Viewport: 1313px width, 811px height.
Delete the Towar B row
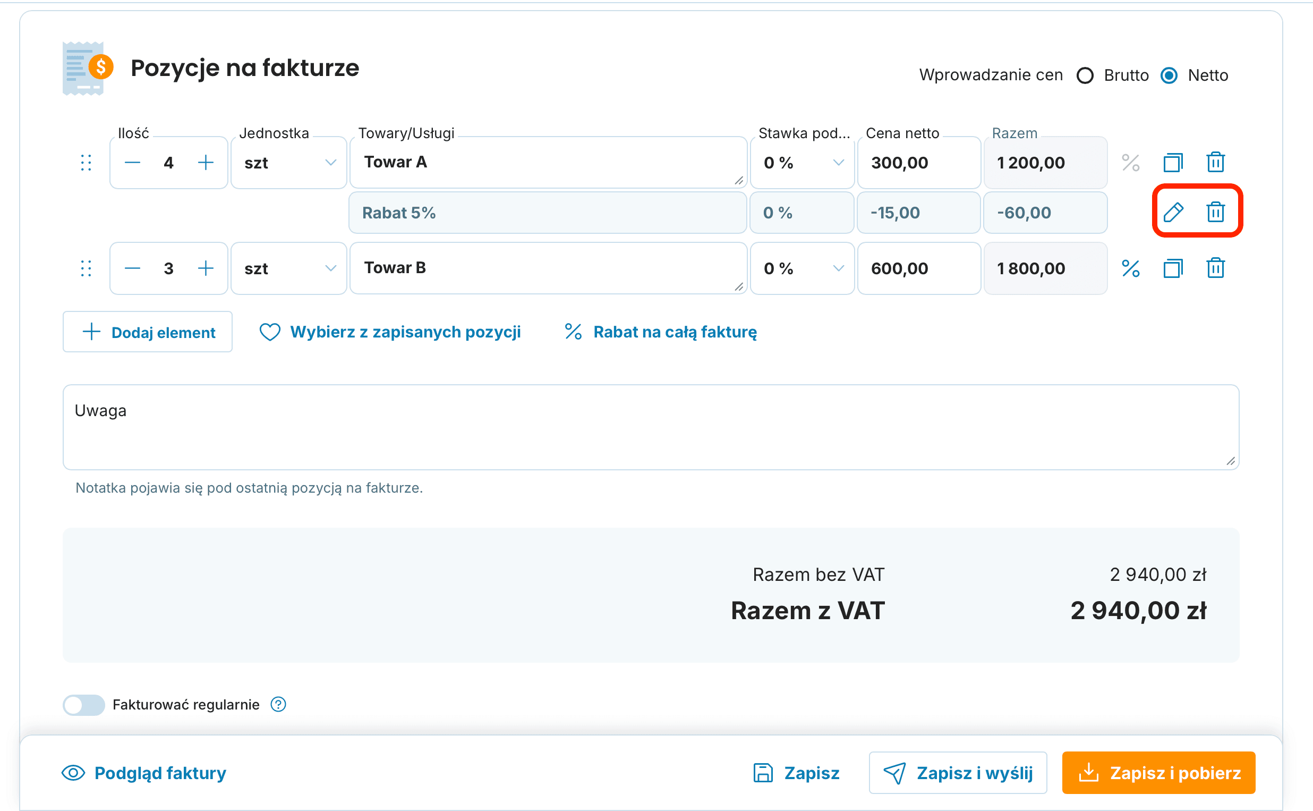pyautogui.click(x=1215, y=268)
